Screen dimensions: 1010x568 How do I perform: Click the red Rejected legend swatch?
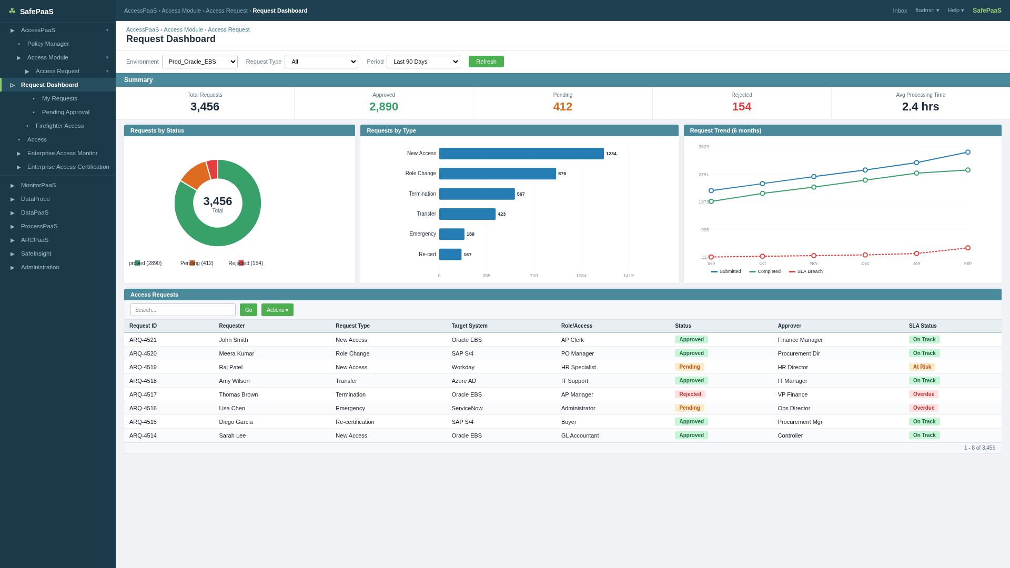[241, 263]
